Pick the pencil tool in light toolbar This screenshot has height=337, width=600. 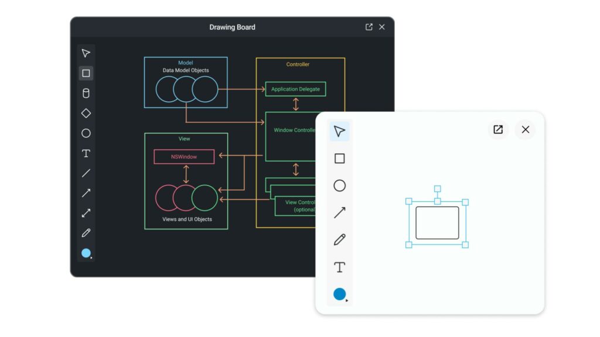[x=339, y=240]
